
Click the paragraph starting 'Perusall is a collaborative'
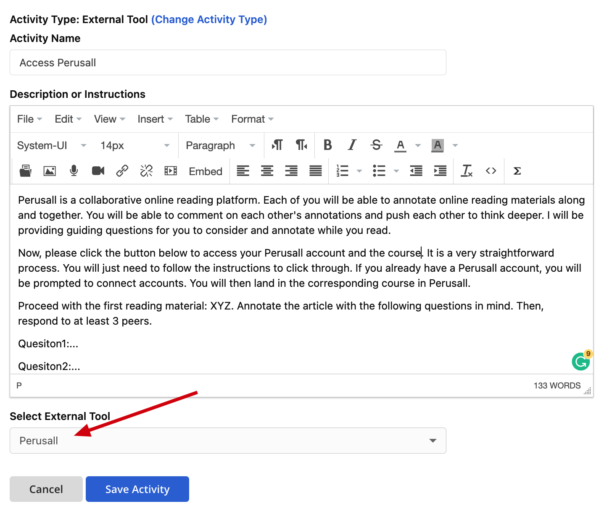click(301, 215)
